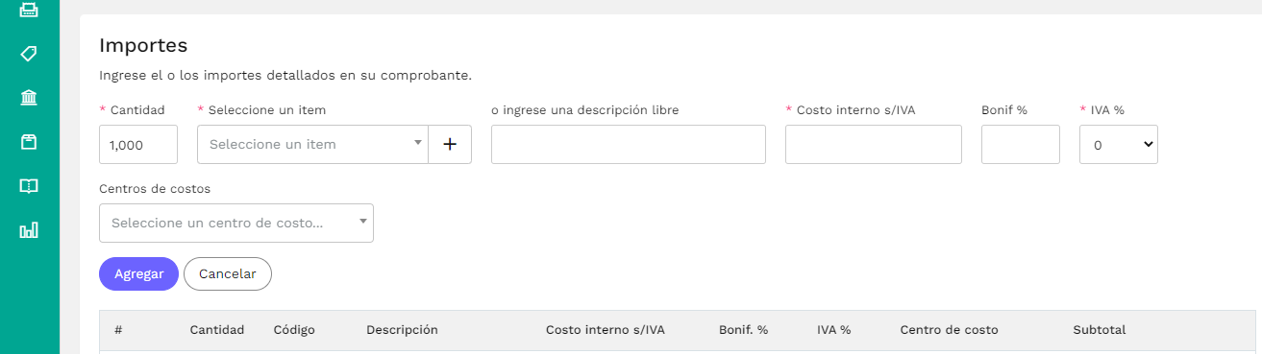The image size is (1262, 354).
Task: Click the Código column header
Action: click(294, 330)
